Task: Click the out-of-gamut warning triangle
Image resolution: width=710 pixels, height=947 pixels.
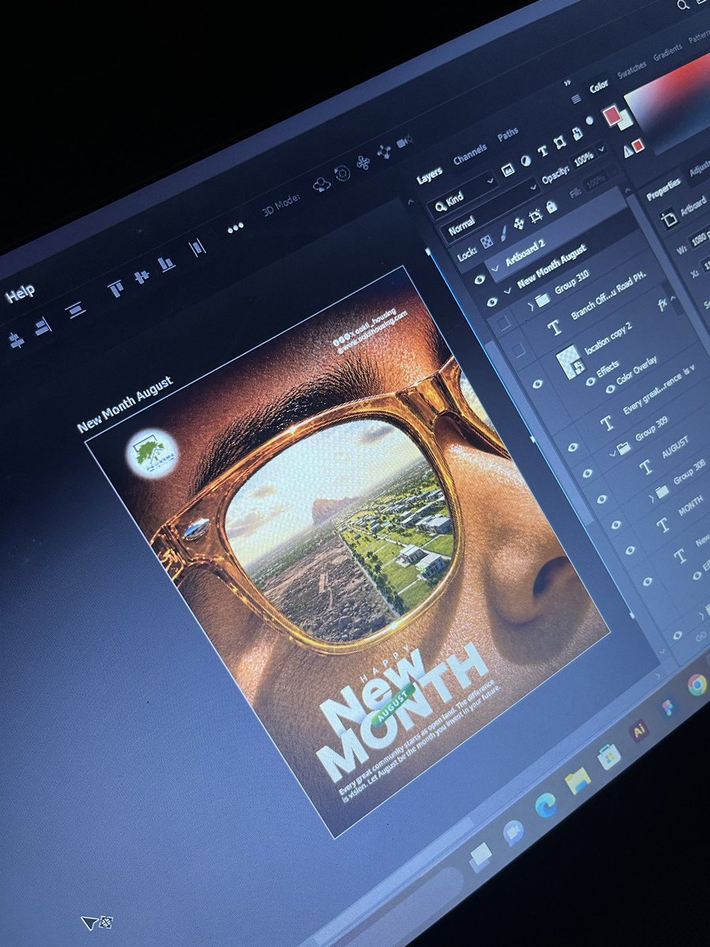Action: (627, 150)
